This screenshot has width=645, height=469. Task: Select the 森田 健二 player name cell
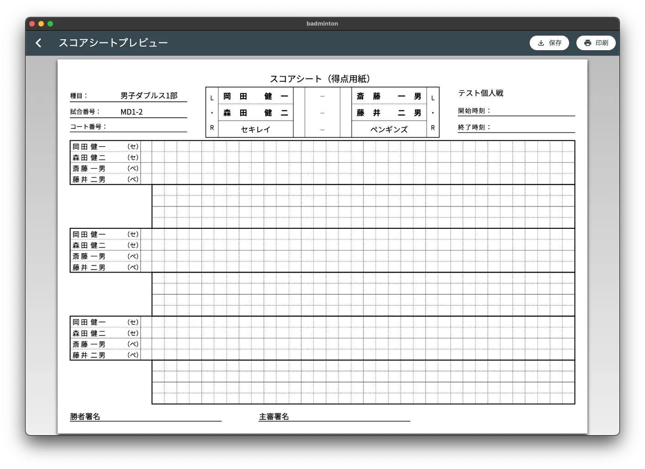(255, 112)
